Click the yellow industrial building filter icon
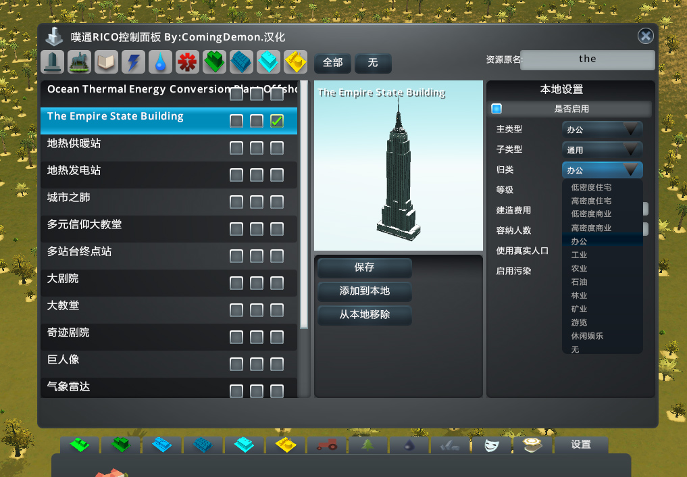Image resolution: width=687 pixels, height=477 pixels. point(295,62)
